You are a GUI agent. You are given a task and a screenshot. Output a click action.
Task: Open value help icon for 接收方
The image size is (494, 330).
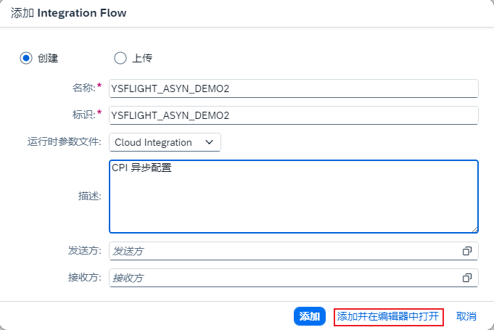(467, 279)
